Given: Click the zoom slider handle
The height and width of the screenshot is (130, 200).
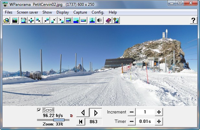Looking at the screenshot, I should point(59,120).
